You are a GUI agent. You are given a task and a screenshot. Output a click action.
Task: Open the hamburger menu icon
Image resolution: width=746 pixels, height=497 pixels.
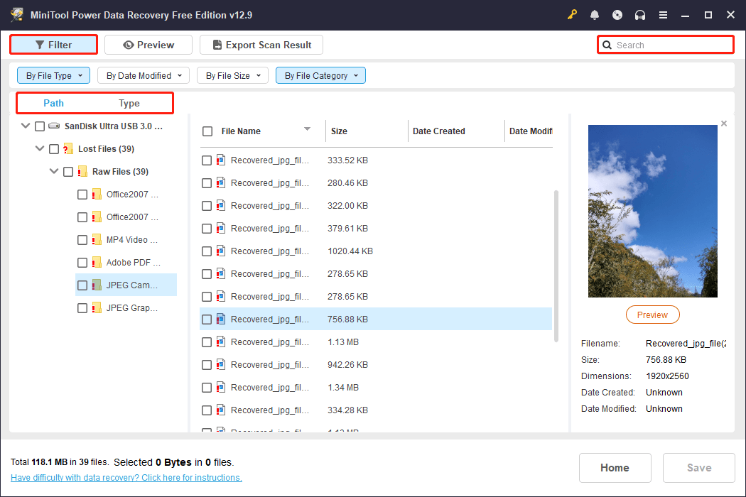[663, 15]
